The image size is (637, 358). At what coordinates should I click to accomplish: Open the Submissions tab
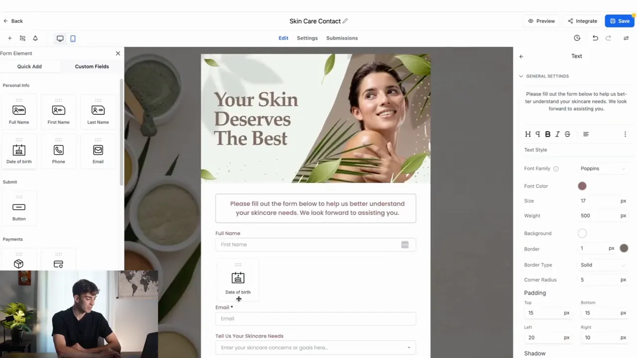342,38
